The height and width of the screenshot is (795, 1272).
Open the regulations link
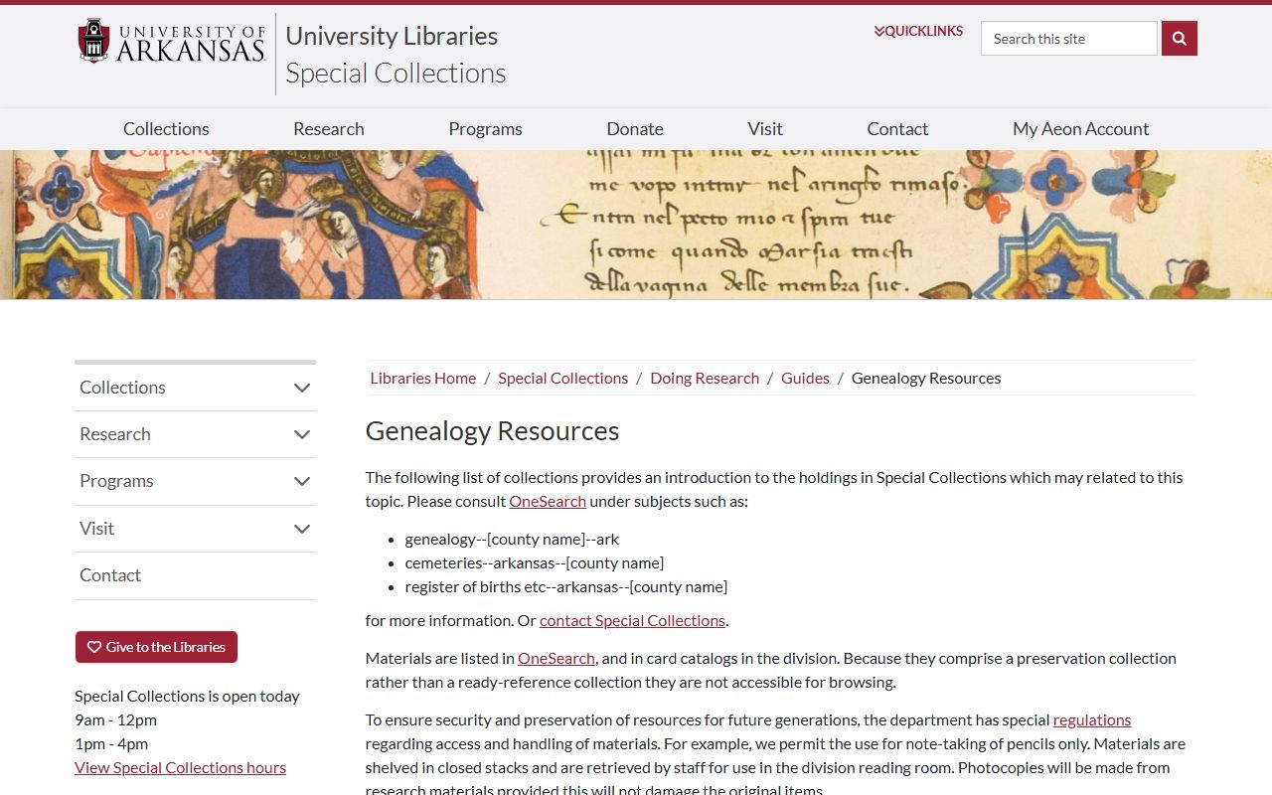(1092, 719)
